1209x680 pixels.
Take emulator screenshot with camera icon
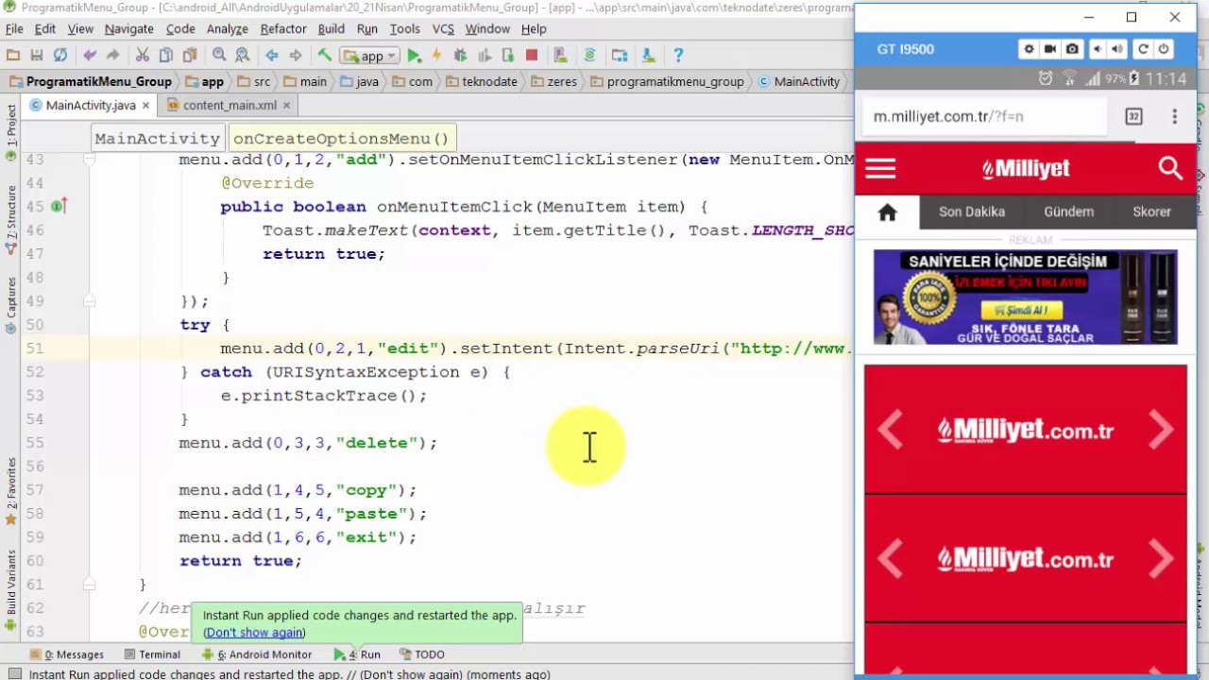point(1072,49)
